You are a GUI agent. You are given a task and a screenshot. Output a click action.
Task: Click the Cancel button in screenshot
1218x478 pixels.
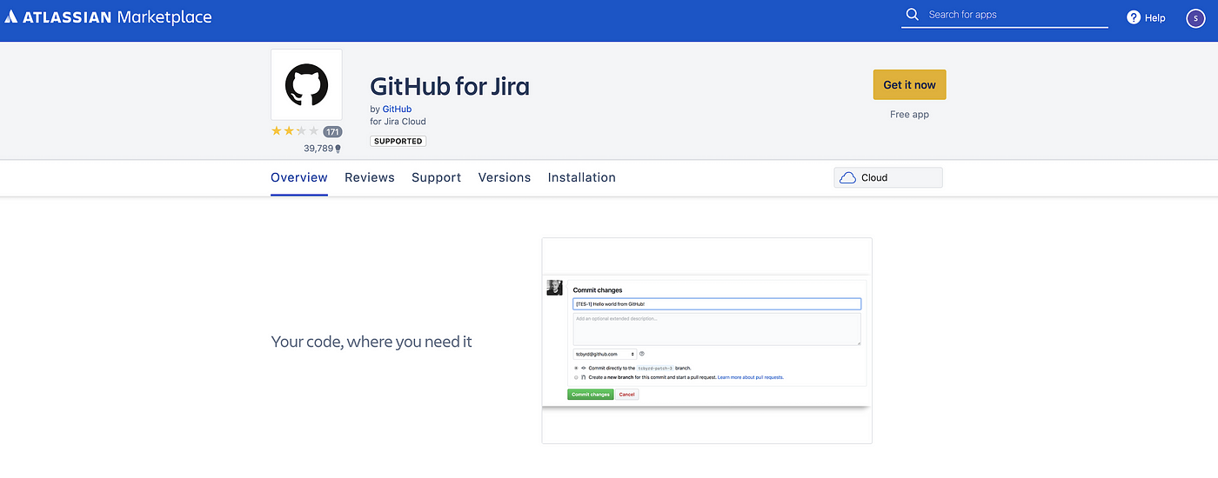pos(627,395)
